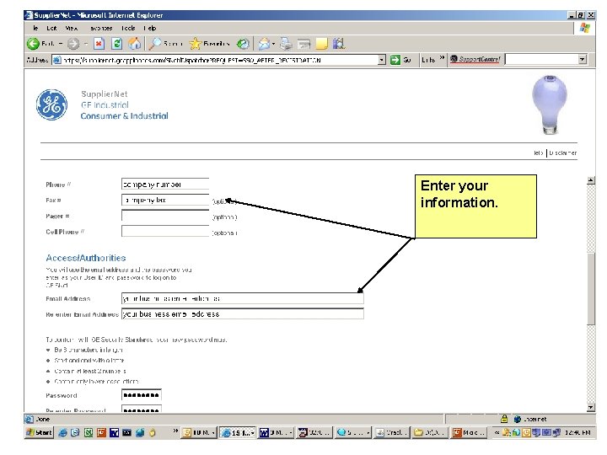Switch to folder window taskbar button

click(x=430, y=432)
